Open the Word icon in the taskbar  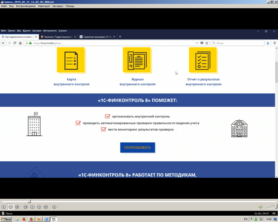click(46, 219)
